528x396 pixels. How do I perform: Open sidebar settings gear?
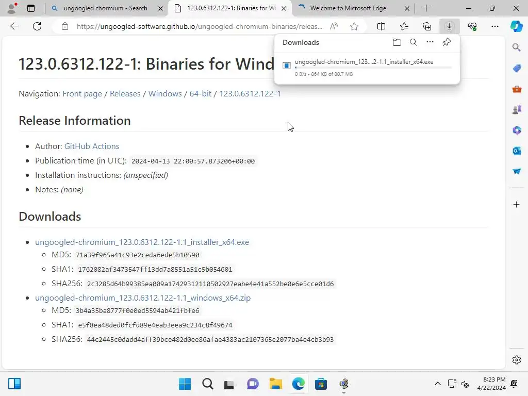click(x=517, y=360)
